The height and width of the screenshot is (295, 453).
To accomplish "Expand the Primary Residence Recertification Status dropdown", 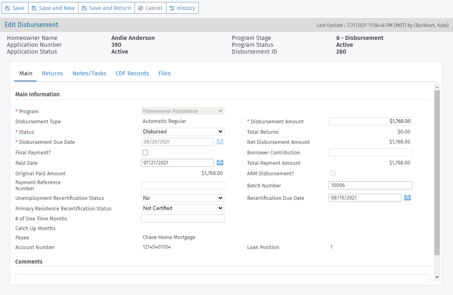I will click(183, 208).
